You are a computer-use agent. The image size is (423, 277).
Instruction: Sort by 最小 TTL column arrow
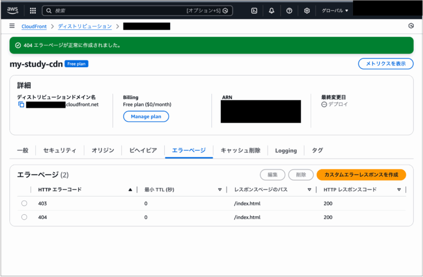pos(219,189)
